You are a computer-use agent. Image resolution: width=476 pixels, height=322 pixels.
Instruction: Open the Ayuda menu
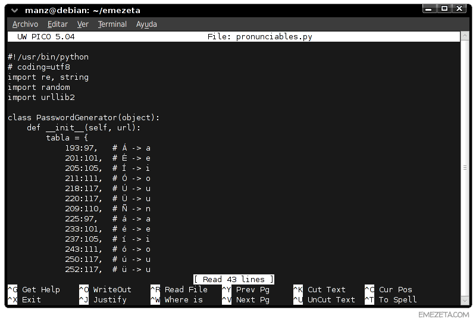(x=146, y=24)
